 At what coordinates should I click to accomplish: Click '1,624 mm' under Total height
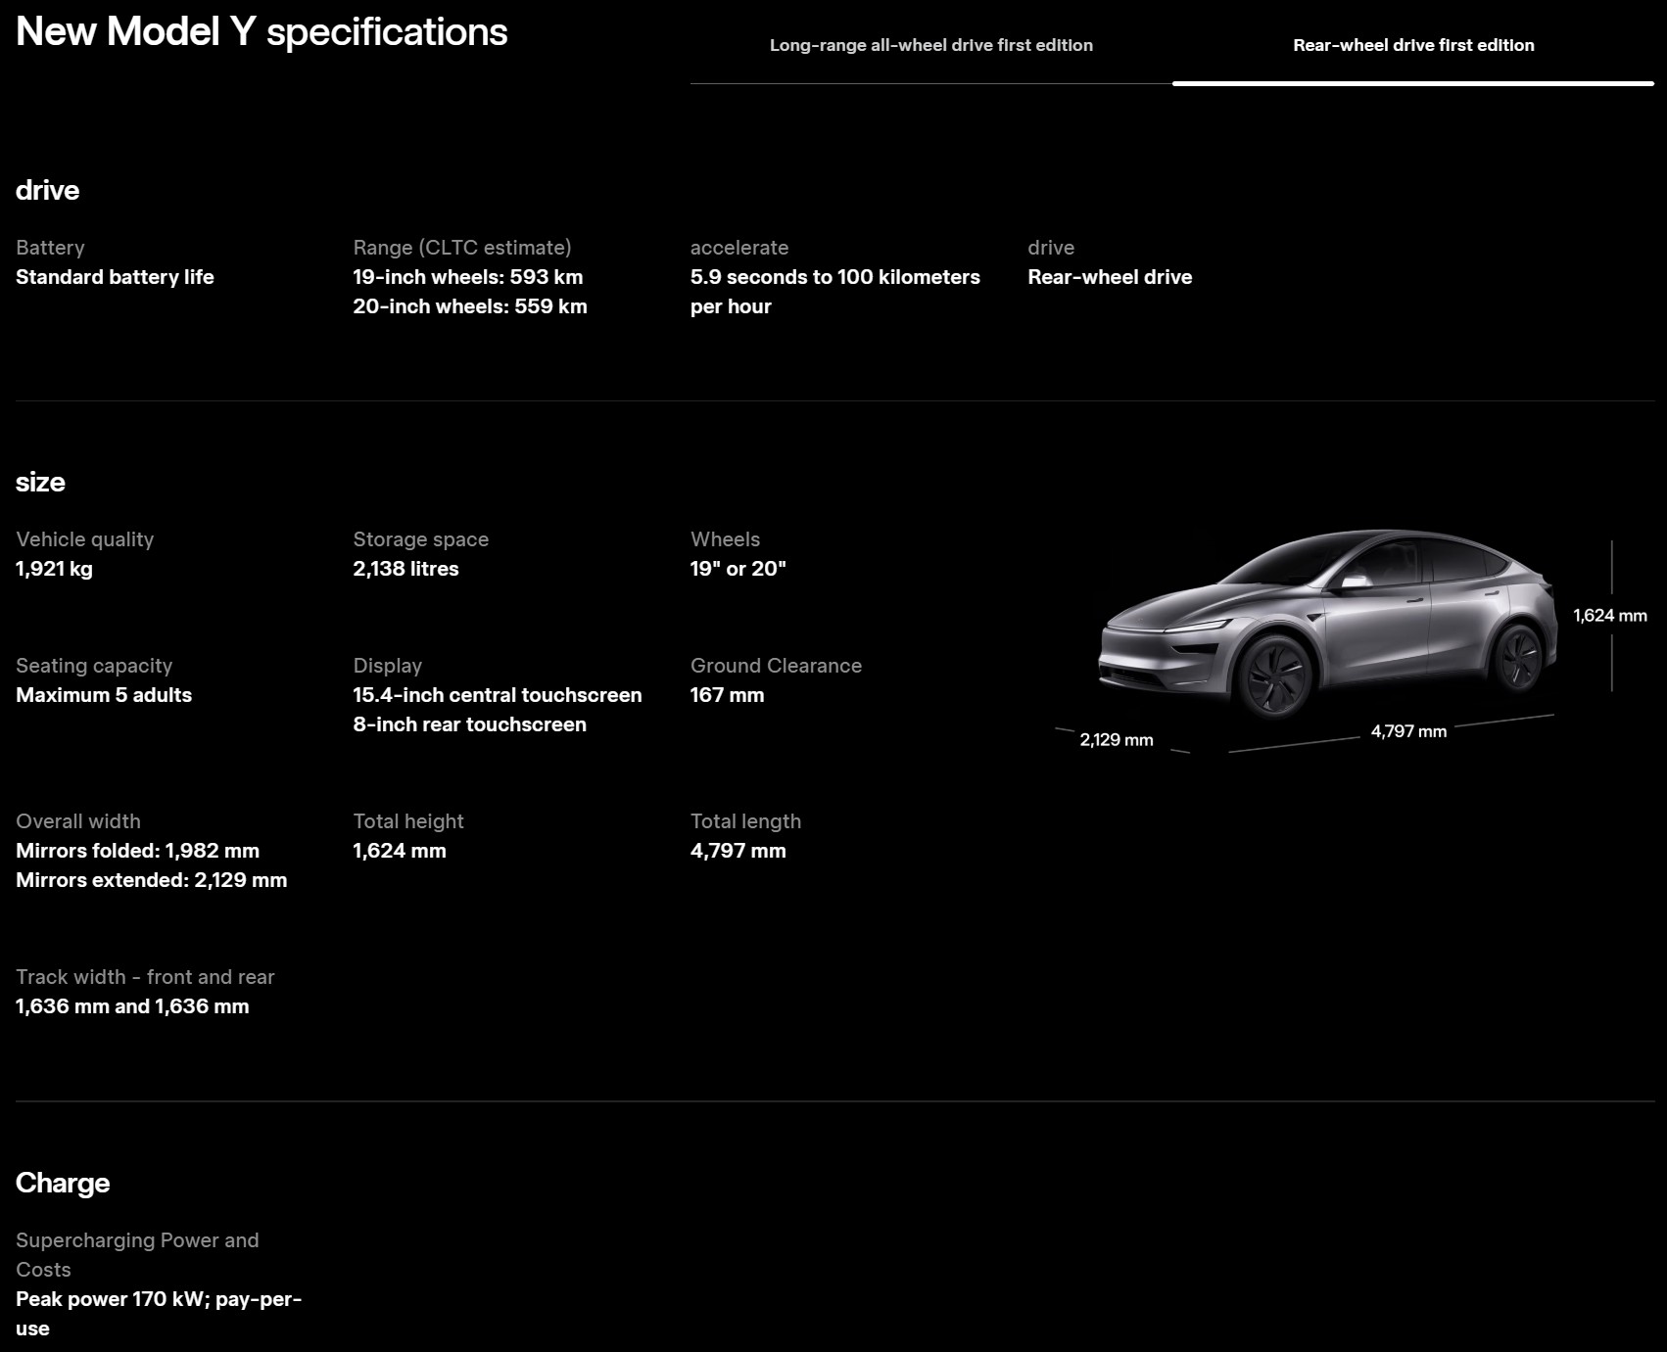point(400,851)
